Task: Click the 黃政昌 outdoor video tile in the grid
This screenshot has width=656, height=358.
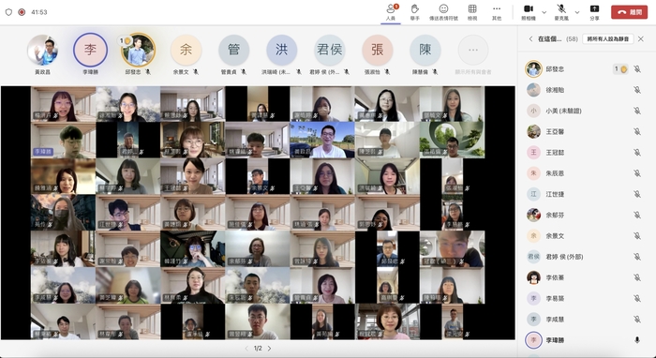Action: (x=322, y=140)
